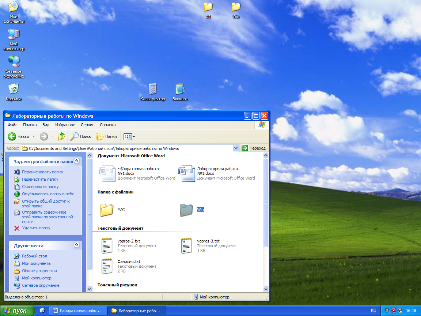
Task: Go to Мой компьютер in Другие места
Action: (37, 278)
